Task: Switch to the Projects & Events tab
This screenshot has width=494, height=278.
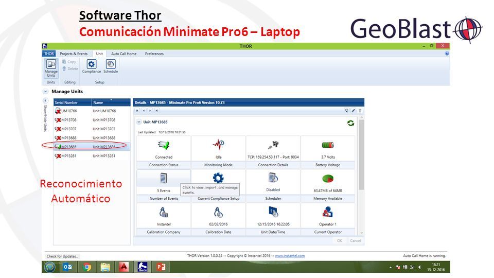Action: click(74, 54)
